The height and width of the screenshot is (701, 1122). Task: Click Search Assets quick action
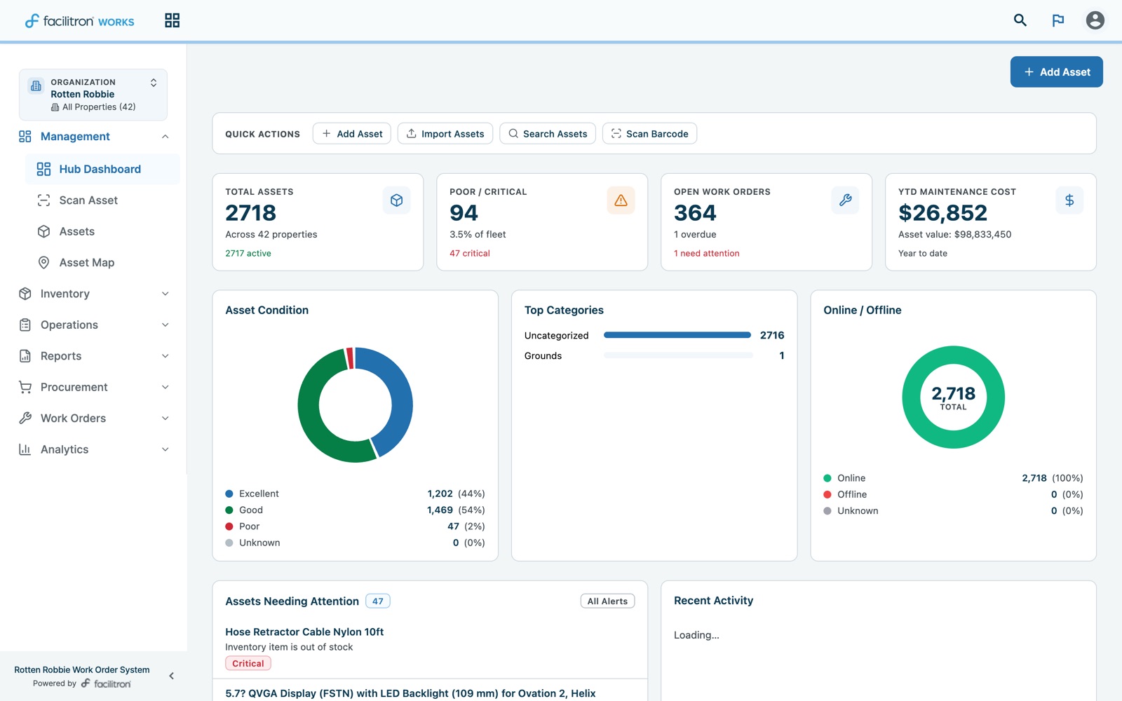[x=548, y=133]
